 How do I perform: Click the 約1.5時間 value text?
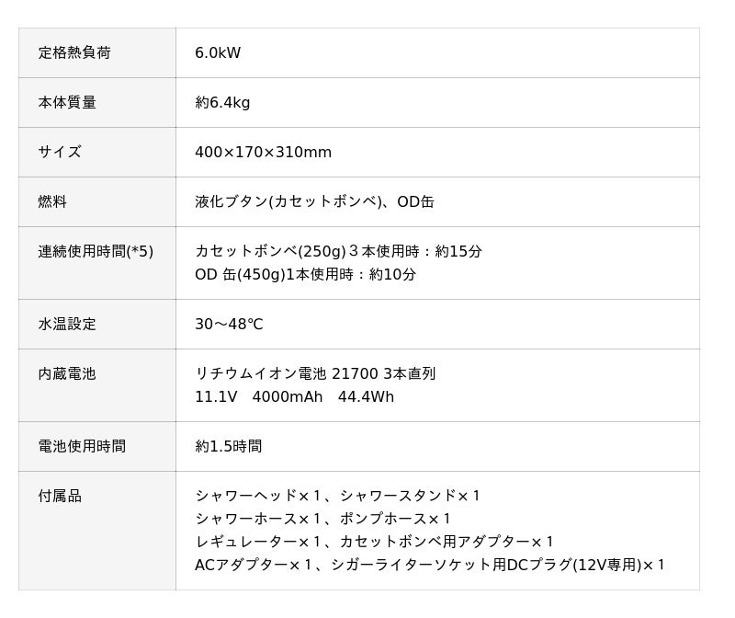click(228, 447)
